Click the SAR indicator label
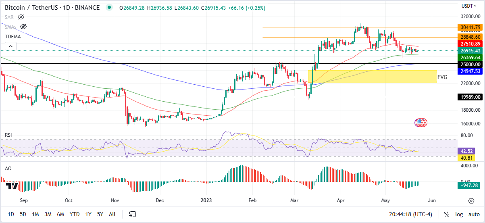Screen dimensions: 485x223 coord(10,17)
